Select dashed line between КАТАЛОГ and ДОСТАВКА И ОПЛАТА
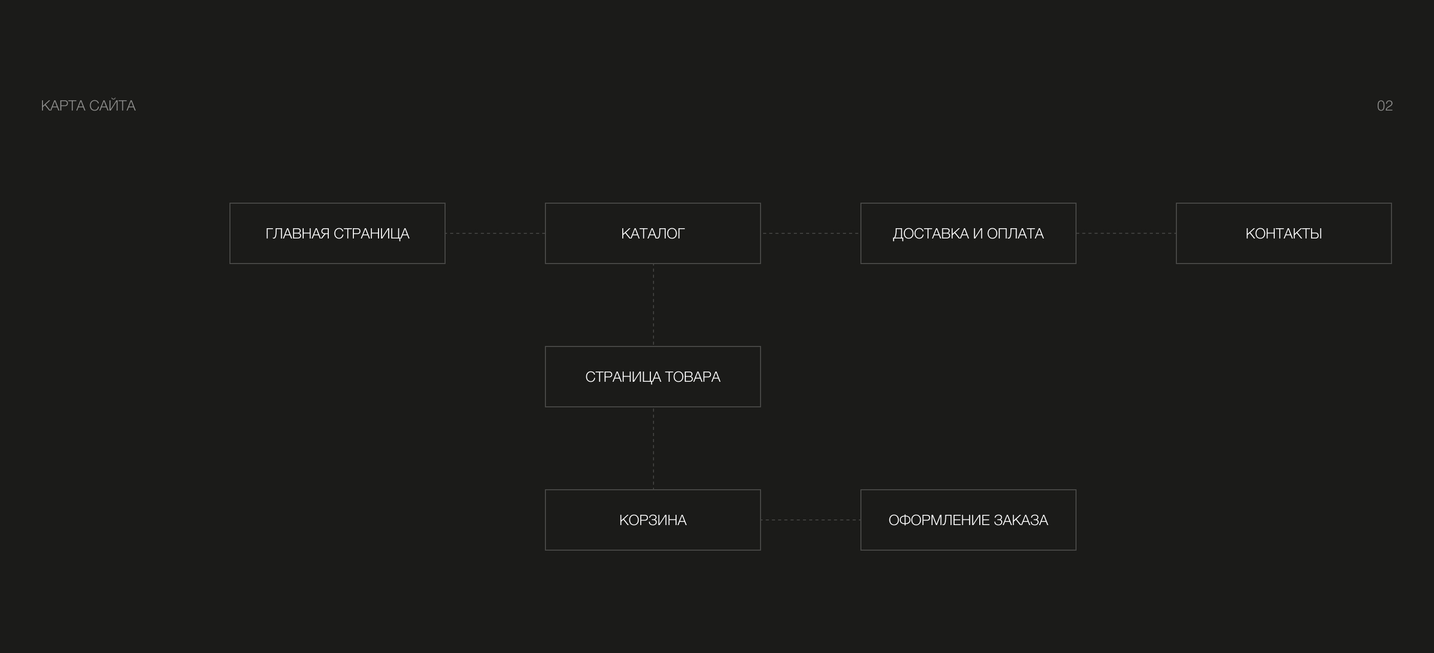 (811, 233)
